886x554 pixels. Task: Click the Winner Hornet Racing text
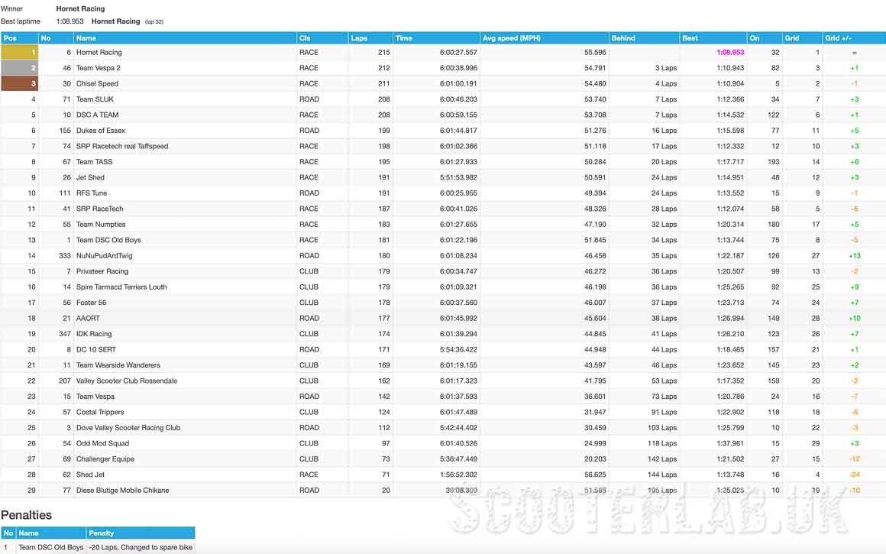[x=80, y=8]
